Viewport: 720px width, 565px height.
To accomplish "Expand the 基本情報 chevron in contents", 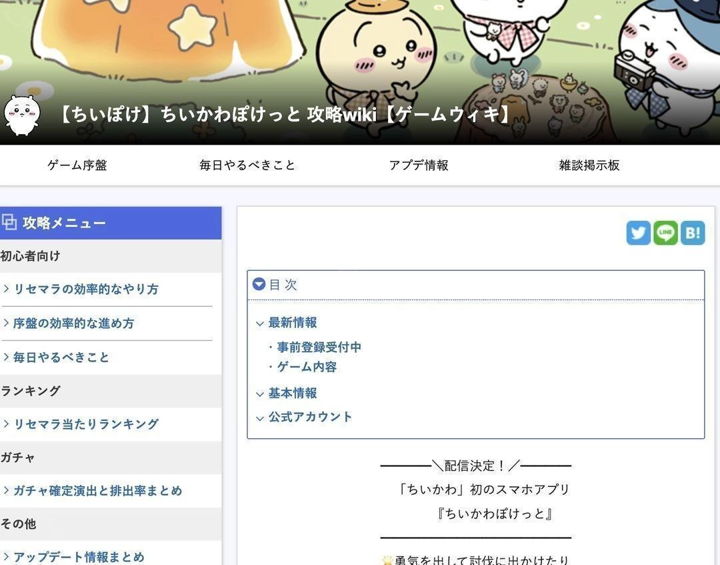I will point(260,395).
